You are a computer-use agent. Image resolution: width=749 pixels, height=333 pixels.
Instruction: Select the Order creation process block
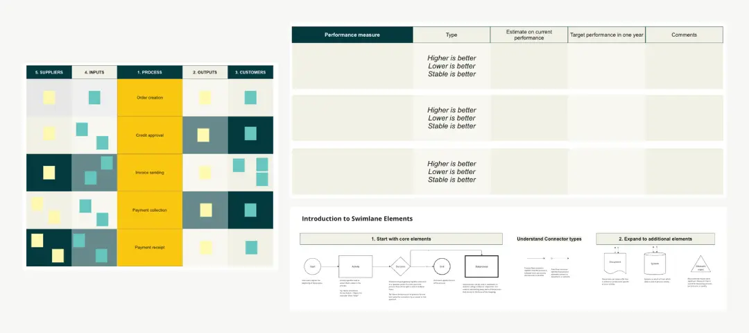150,98
